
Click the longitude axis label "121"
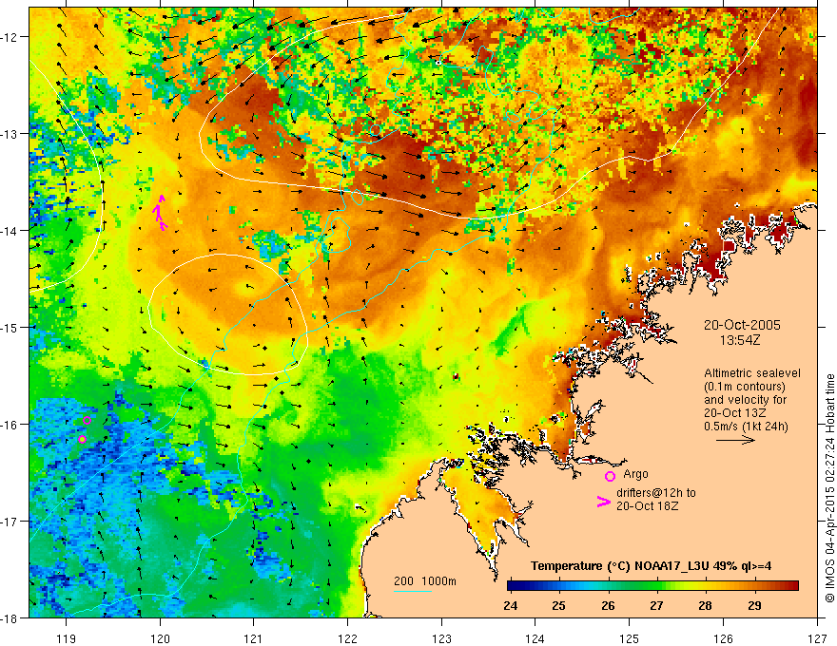click(x=254, y=638)
